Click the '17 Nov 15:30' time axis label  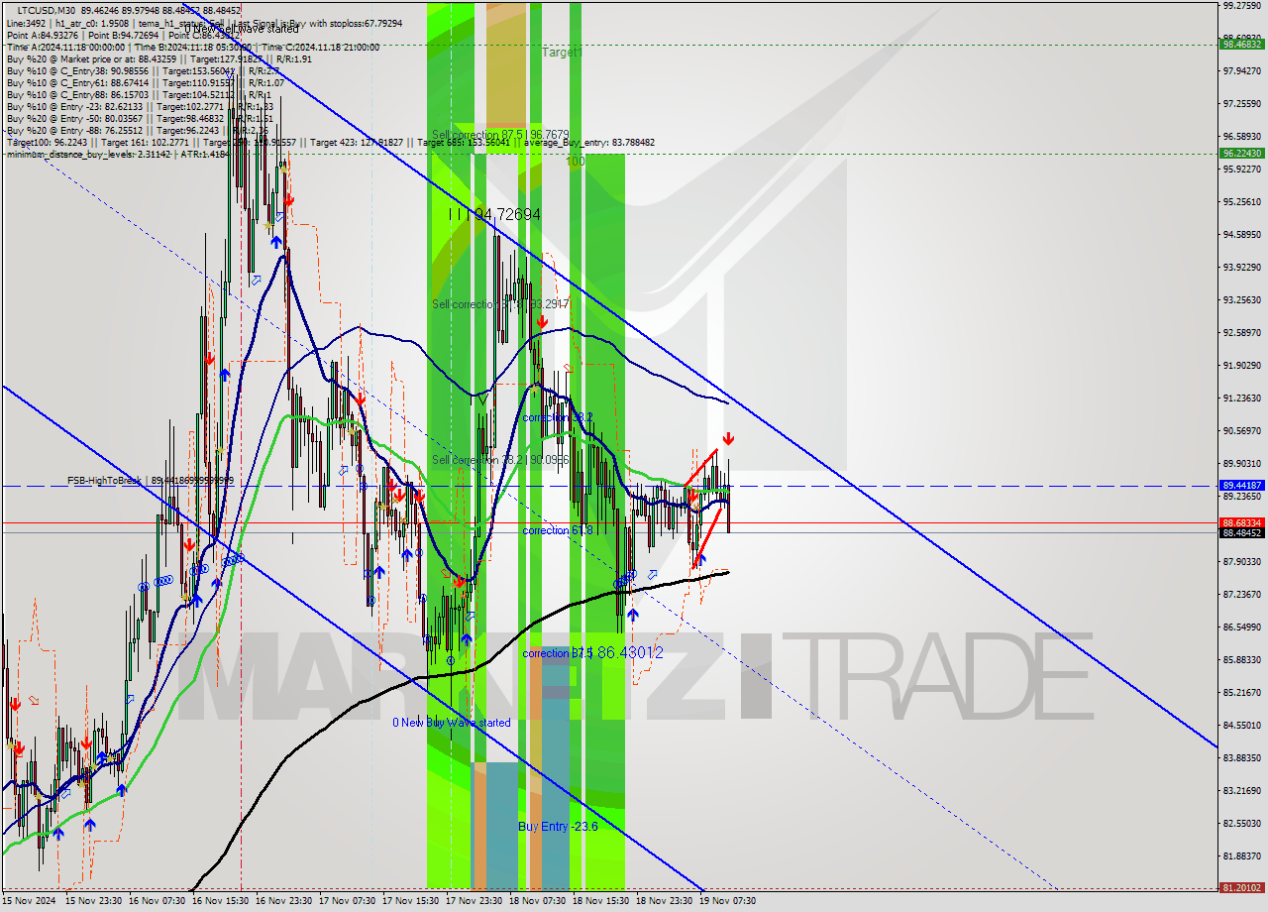coord(410,901)
